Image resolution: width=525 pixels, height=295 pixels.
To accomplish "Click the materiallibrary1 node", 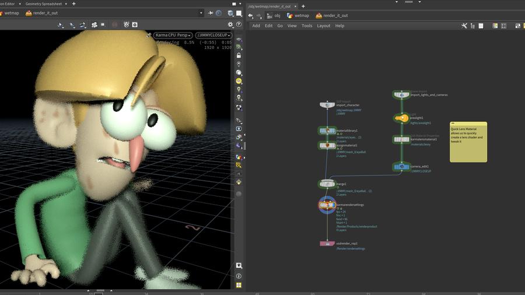I will coord(327,131).
